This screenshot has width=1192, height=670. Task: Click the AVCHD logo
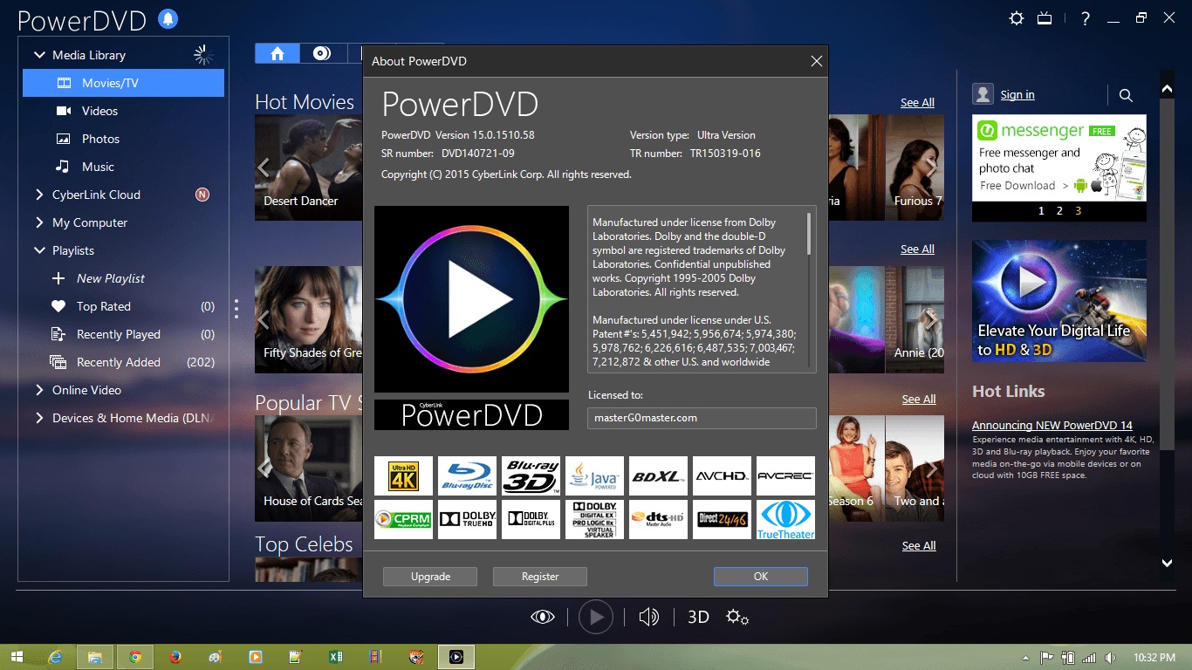click(x=722, y=475)
